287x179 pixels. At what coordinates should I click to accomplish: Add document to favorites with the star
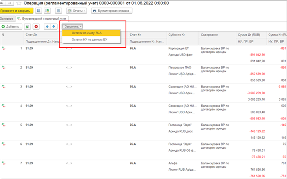pos(19,3)
